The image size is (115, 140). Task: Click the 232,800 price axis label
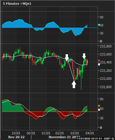(106, 87)
